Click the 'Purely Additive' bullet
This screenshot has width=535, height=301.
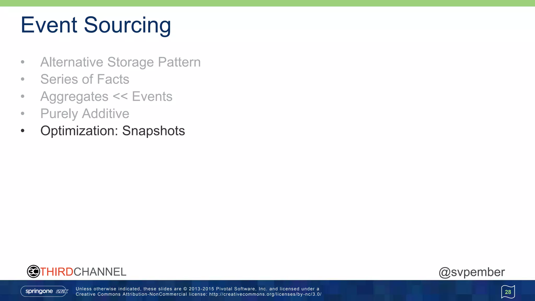tap(85, 114)
